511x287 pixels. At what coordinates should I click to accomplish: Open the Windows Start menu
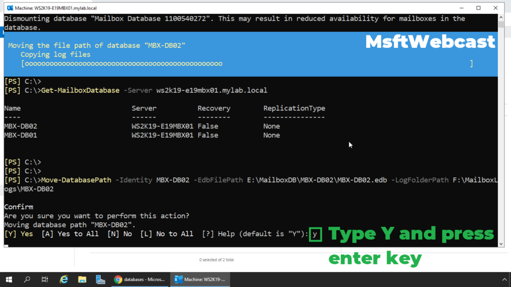(x=9, y=280)
